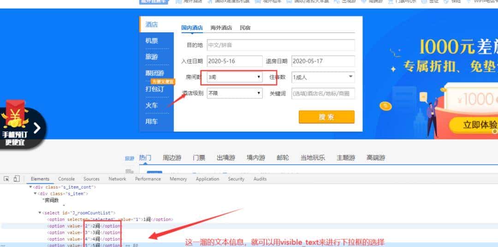Select the option value 3 (3间) line
Viewport: 498px width, 247px height.
coord(84,232)
